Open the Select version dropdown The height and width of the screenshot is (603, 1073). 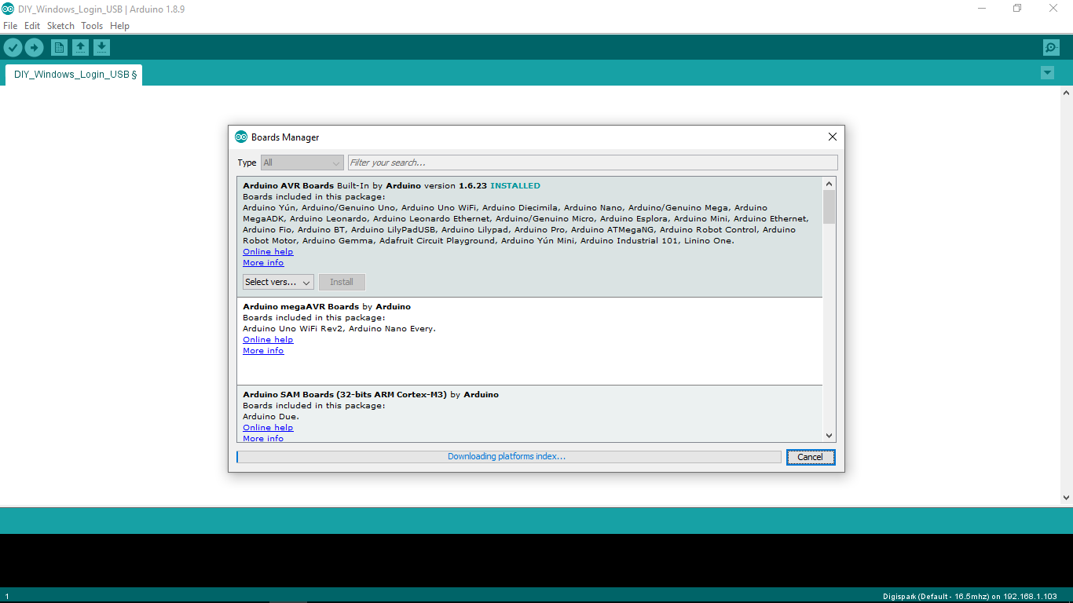(278, 282)
